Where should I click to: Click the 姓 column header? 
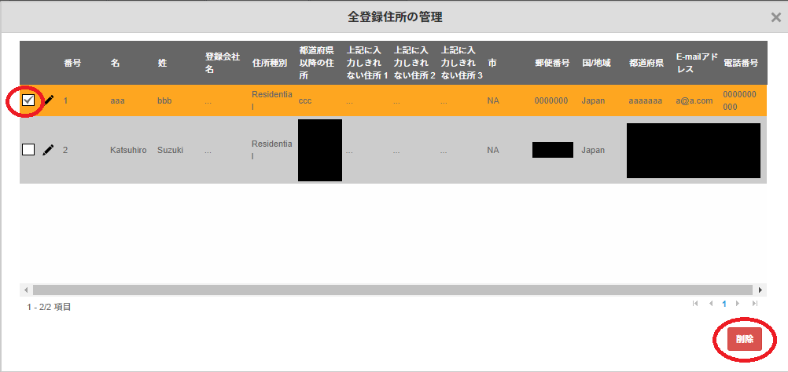pos(162,63)
